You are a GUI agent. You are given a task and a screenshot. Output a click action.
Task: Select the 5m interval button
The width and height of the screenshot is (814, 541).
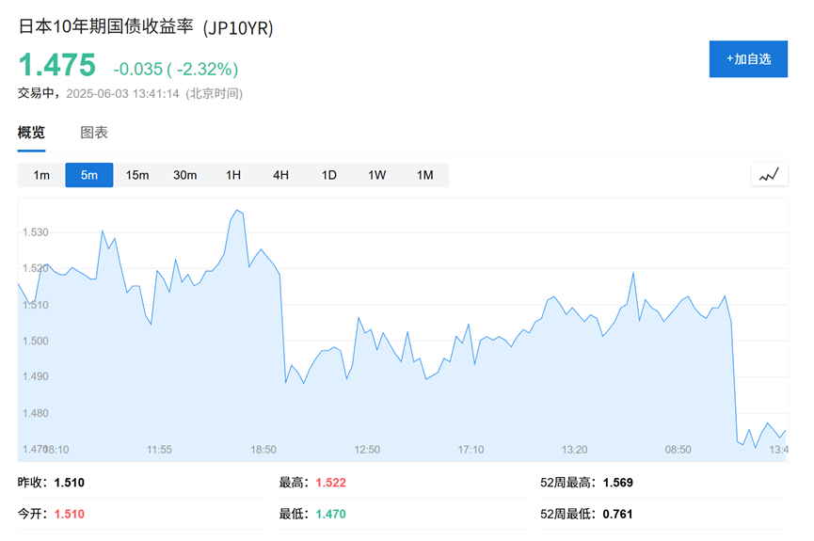click(x=89, y=175)
